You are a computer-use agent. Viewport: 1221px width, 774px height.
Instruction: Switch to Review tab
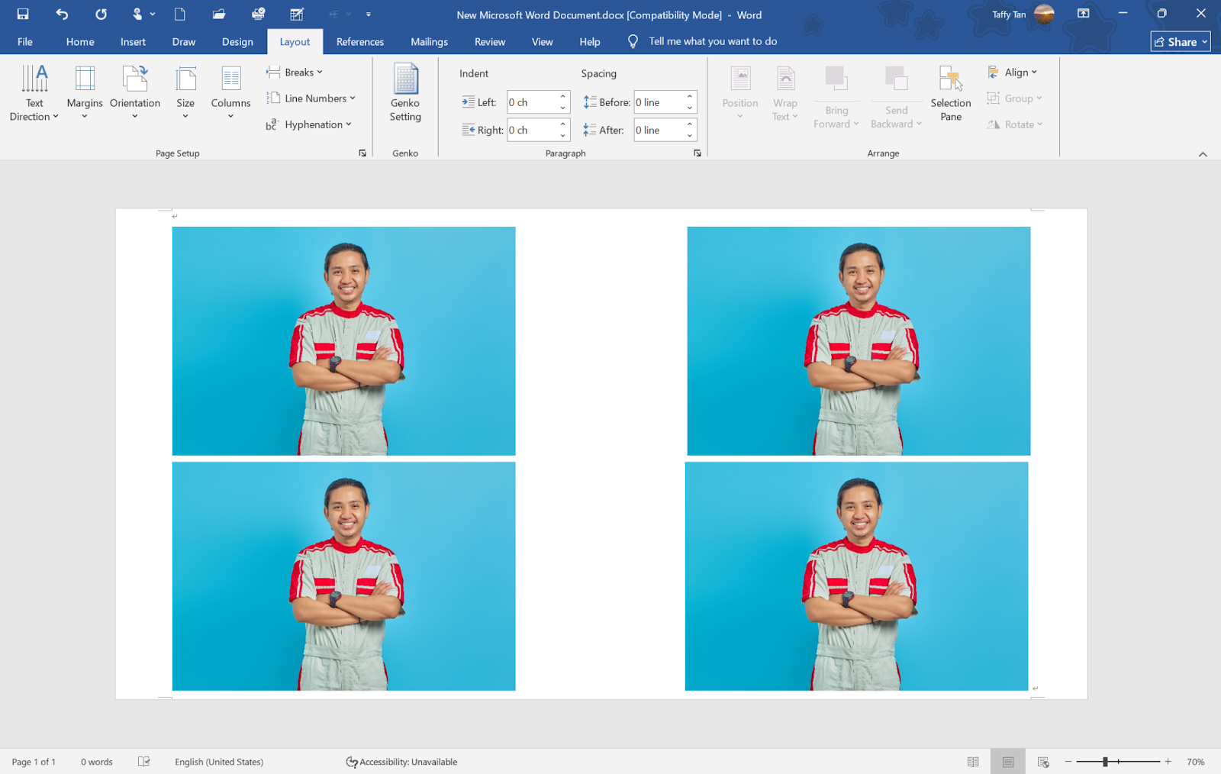[x=490, y=42]
